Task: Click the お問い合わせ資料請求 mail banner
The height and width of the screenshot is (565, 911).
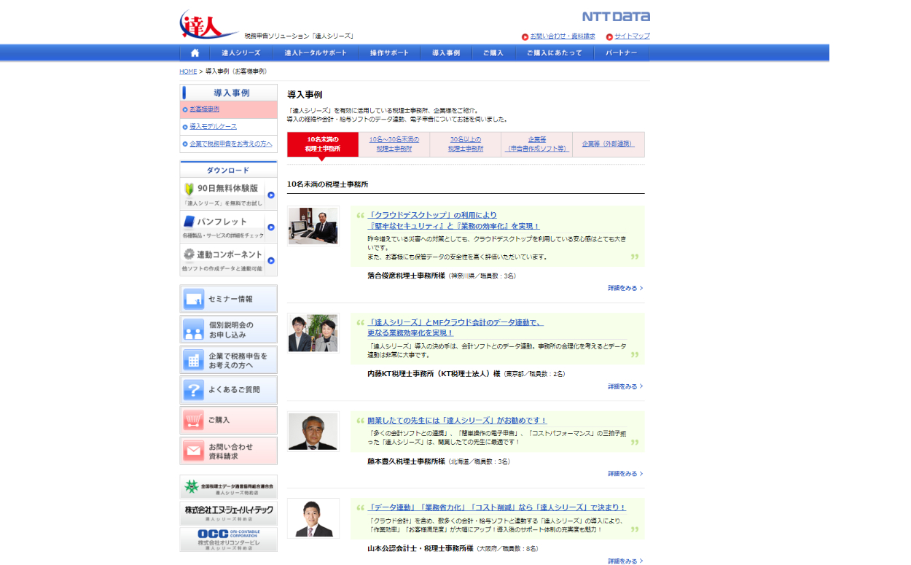Action: [x=229, y=451]
